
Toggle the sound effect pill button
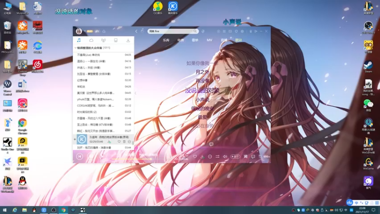[x=235, y=156]
